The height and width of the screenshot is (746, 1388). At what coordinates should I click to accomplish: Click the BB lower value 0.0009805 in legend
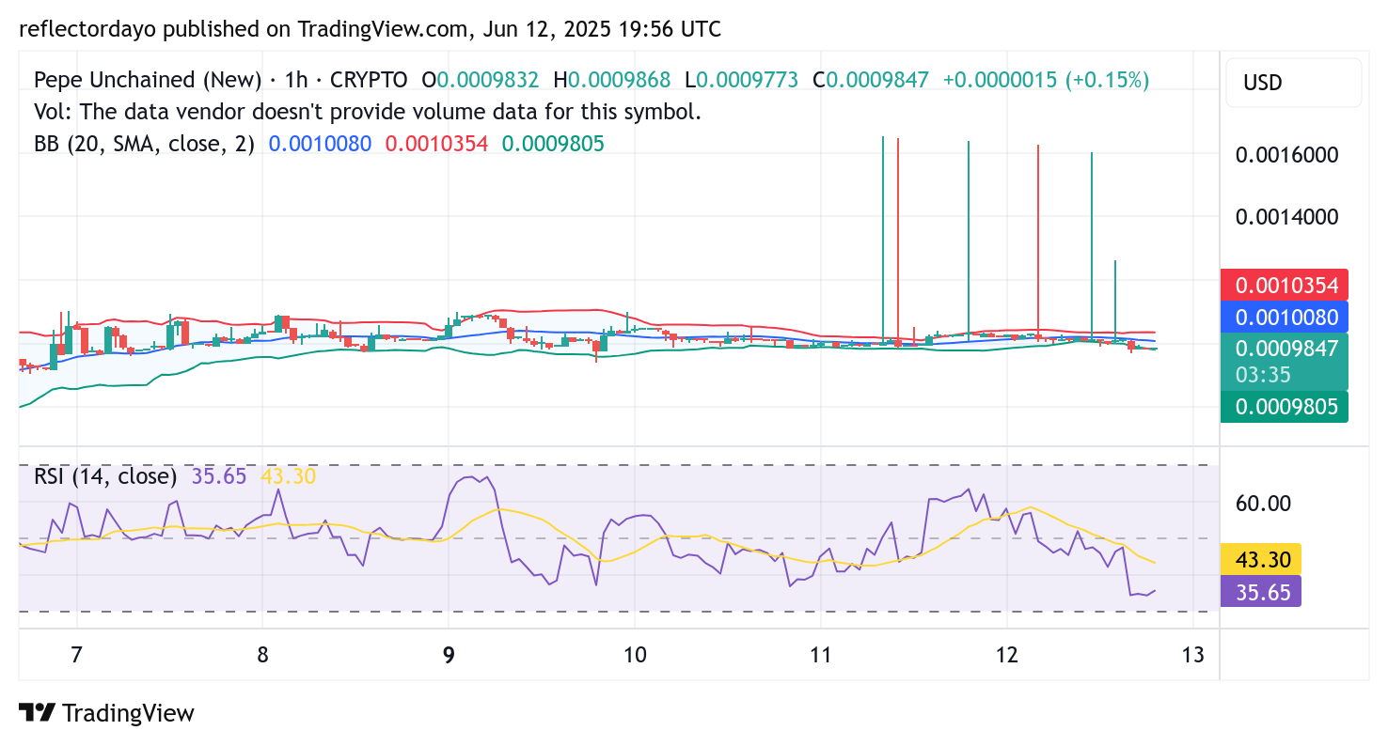(553, 144)
